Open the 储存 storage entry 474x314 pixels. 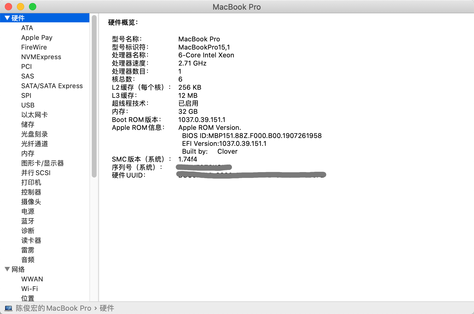[x=28, y=124]
